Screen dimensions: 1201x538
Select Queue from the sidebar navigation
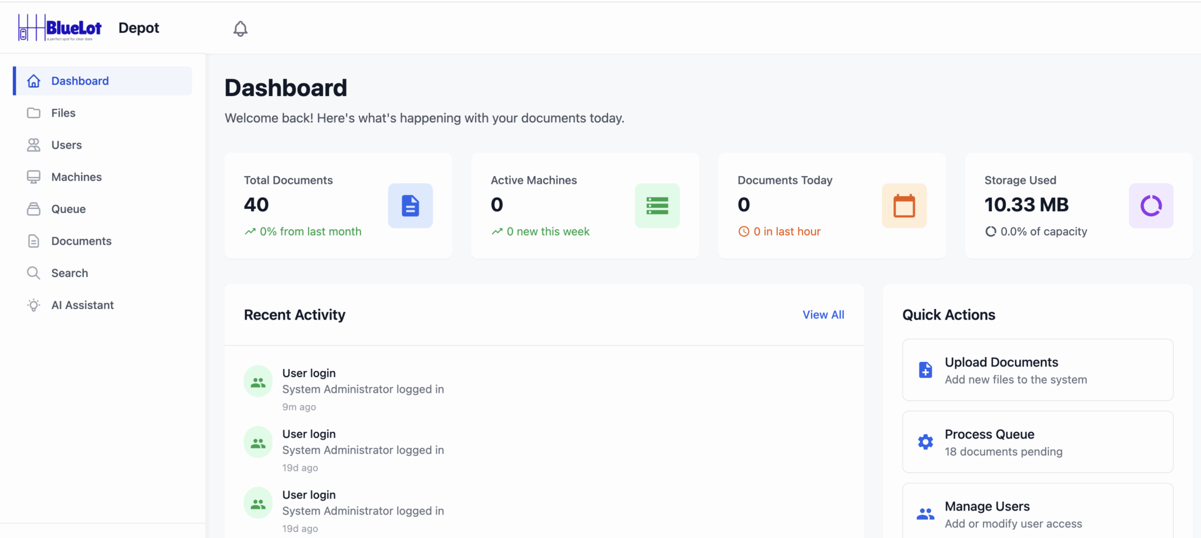68,209
